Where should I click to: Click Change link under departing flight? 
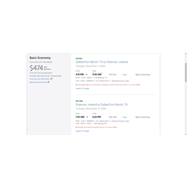(86, 89)
